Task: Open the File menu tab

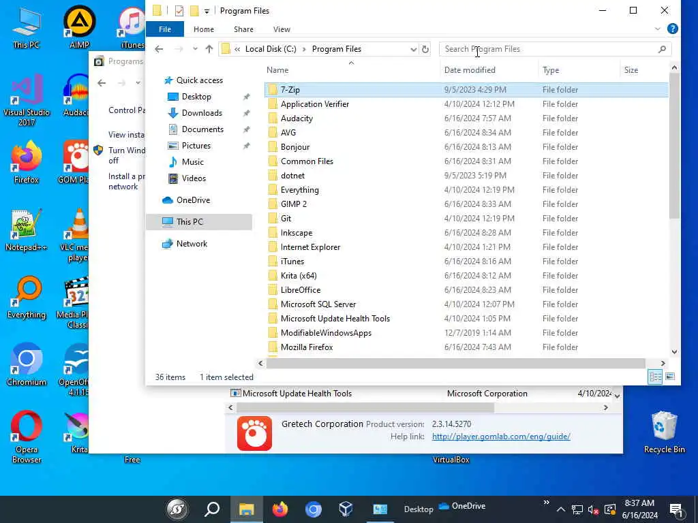Action: [165, 29]
